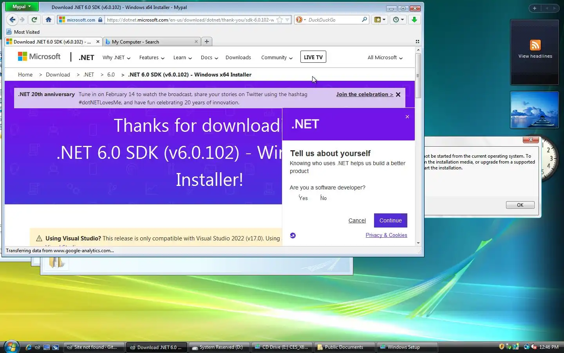Screen dimensions: 564x353
Task: Open the history clock dropdown
Action: 398,20
